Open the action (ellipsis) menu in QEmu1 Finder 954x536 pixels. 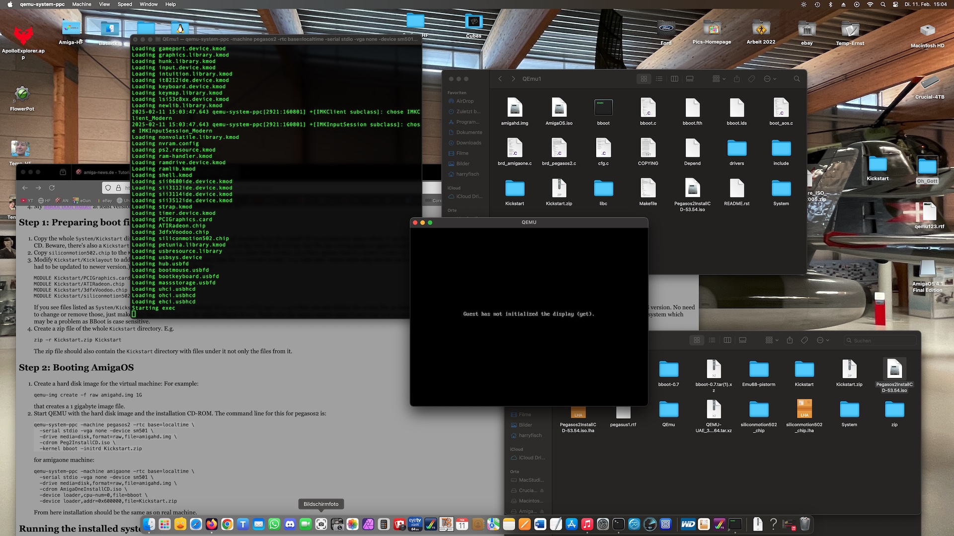[x=770, y=79]
